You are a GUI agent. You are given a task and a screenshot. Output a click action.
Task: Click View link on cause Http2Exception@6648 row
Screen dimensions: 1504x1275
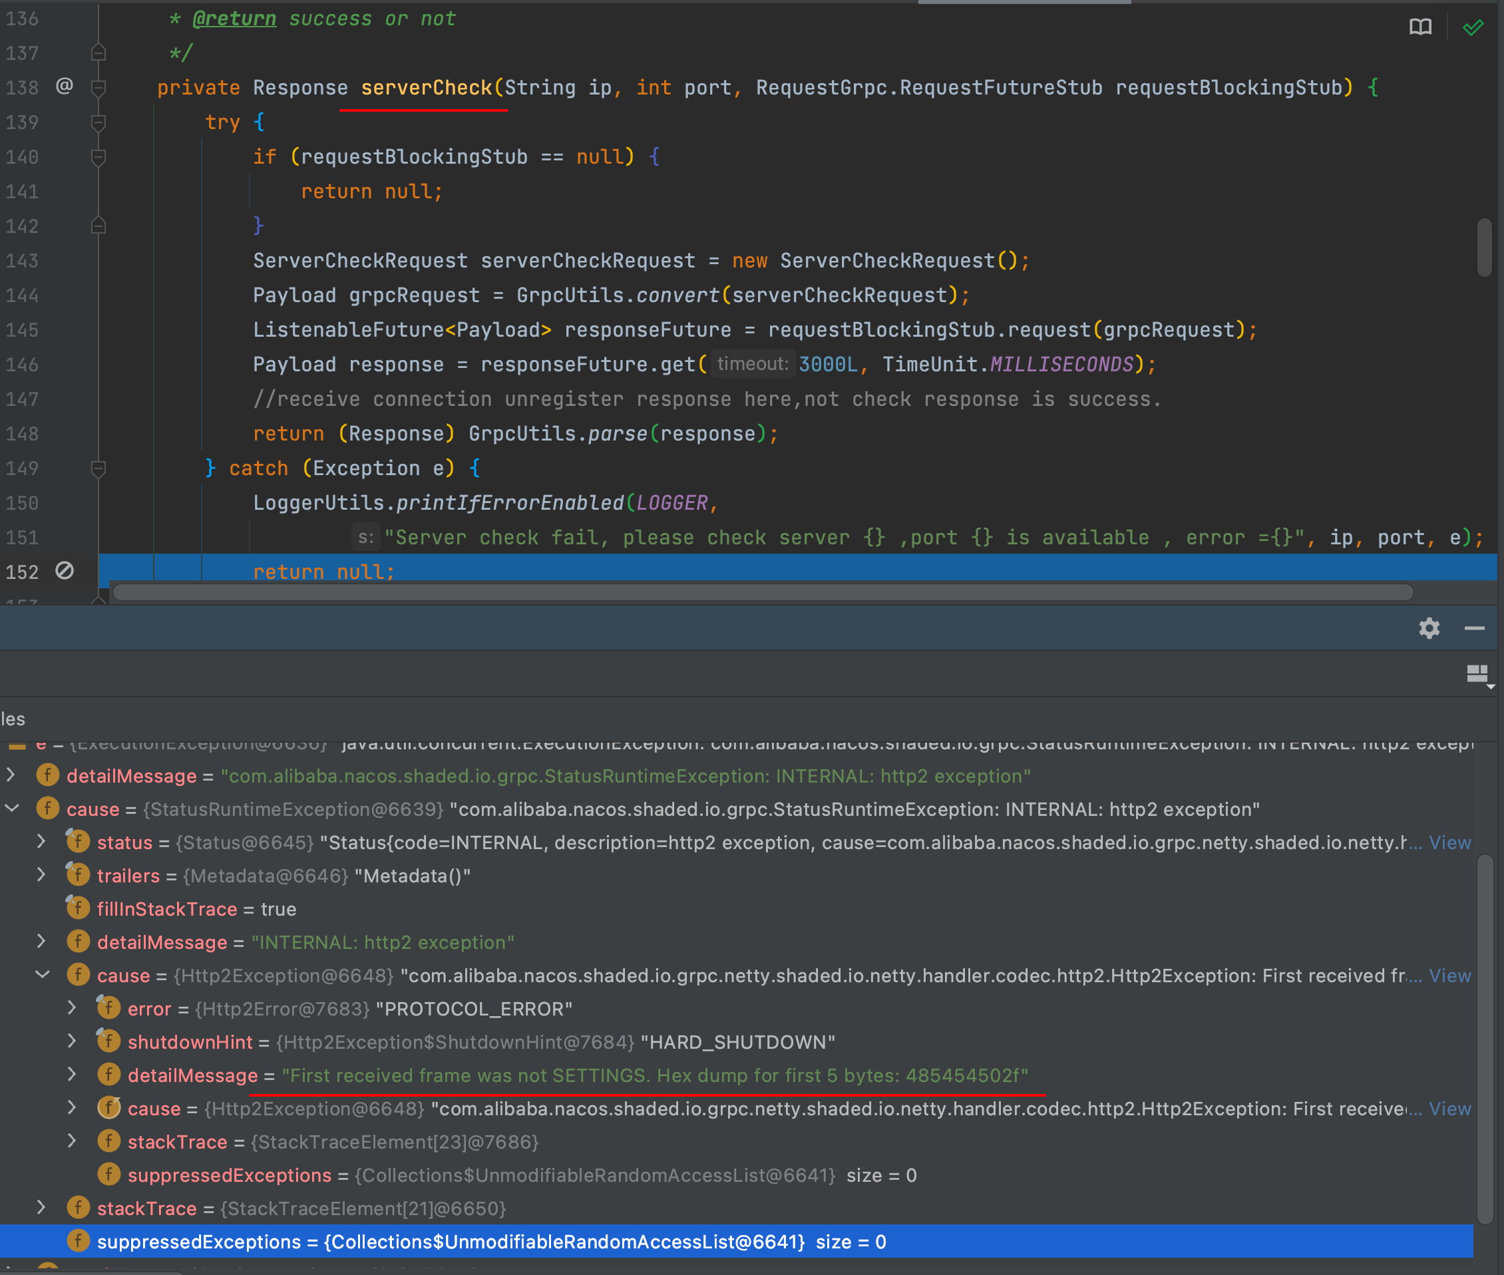[x=1449, y=976]
